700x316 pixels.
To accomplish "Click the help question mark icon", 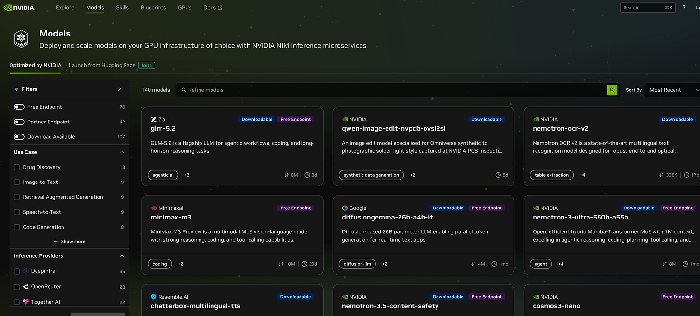I will 684,8.
